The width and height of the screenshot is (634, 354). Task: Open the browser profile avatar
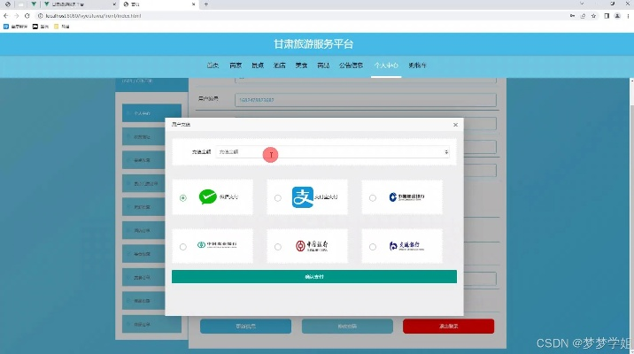[617, 16]
